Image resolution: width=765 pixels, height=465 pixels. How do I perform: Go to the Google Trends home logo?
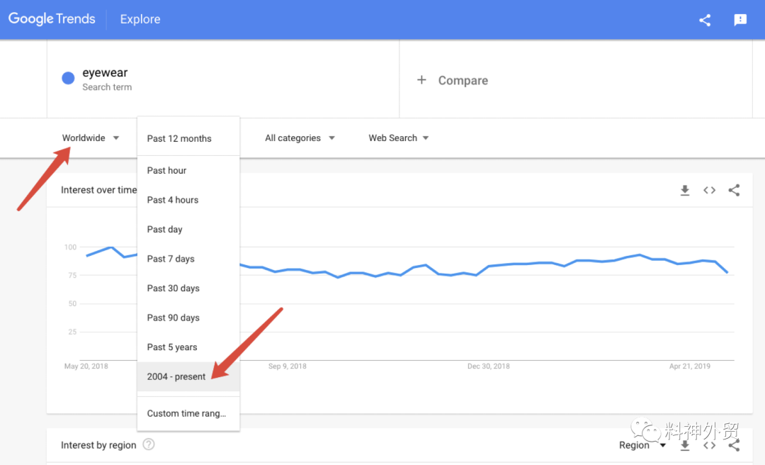52,19
